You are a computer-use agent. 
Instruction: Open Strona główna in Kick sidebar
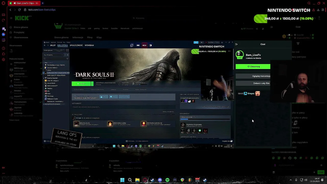[x=19, y=27]
